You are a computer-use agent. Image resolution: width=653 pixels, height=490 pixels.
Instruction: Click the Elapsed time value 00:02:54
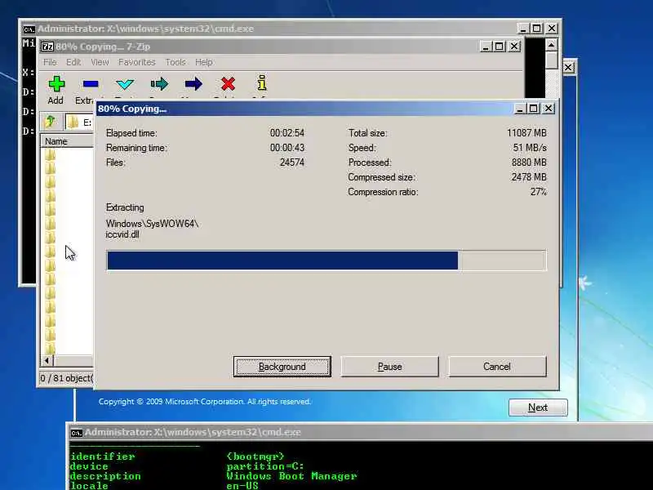click(x=287, y=133)
